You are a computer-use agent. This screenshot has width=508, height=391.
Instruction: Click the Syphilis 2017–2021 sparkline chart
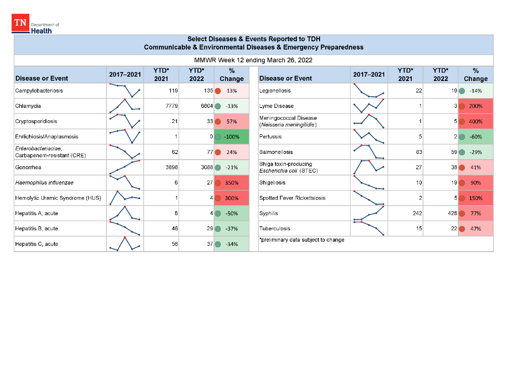(369, 213)
